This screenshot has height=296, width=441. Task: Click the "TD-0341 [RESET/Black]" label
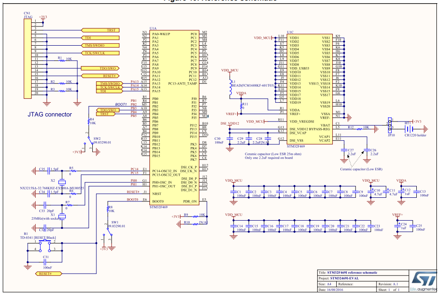point(38,238)
